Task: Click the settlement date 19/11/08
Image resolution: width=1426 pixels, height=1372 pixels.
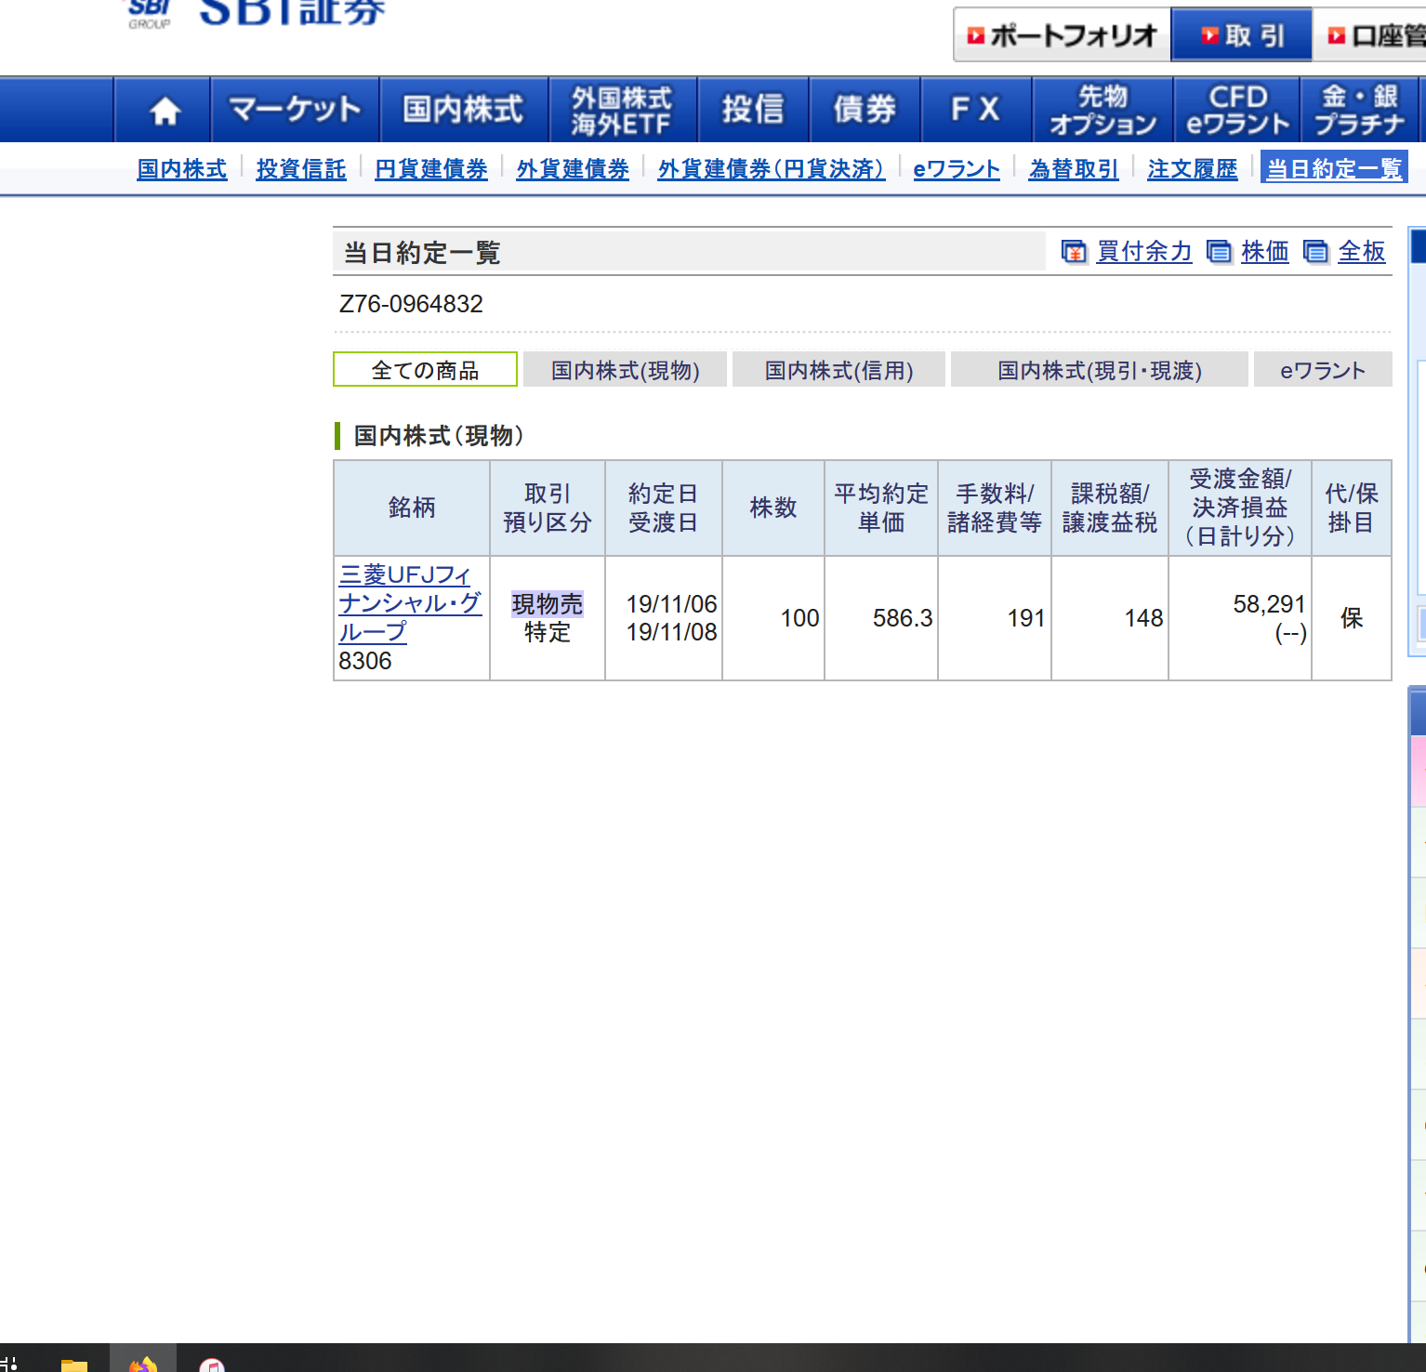Action: tap(671, 632)
